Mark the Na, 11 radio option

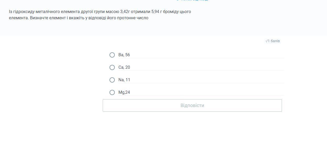click(x=112, y=80)
